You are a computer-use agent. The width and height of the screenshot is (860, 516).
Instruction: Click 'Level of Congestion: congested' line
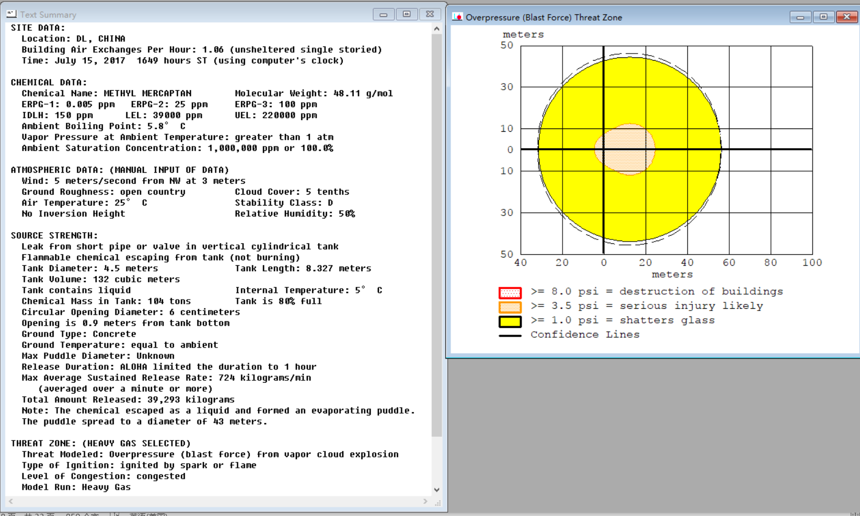click(x=103, y=476)
